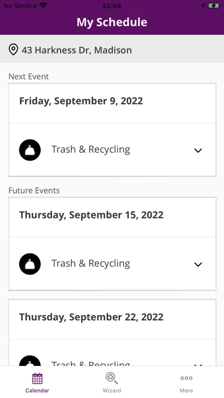This screenshot has height=398, width=224.
Task: Expand Trash & Recycling chevron for September 9
Action: click(198, 150)
